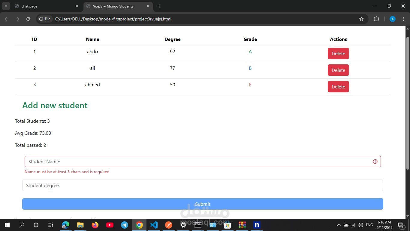Open the Extensions puzzle menu

(x=376, y=19)
